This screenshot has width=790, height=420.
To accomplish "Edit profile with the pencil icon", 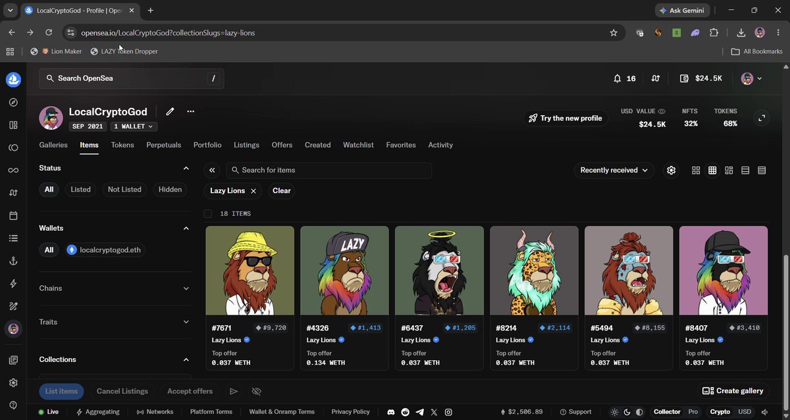I will coord(170,111).
